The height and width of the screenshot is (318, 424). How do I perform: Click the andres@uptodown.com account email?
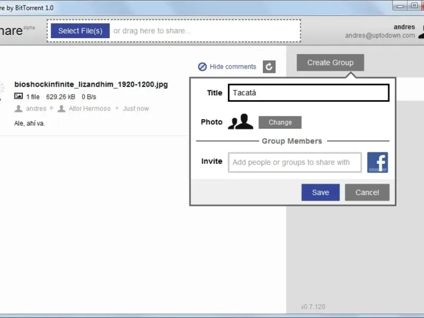coord(380,36)
